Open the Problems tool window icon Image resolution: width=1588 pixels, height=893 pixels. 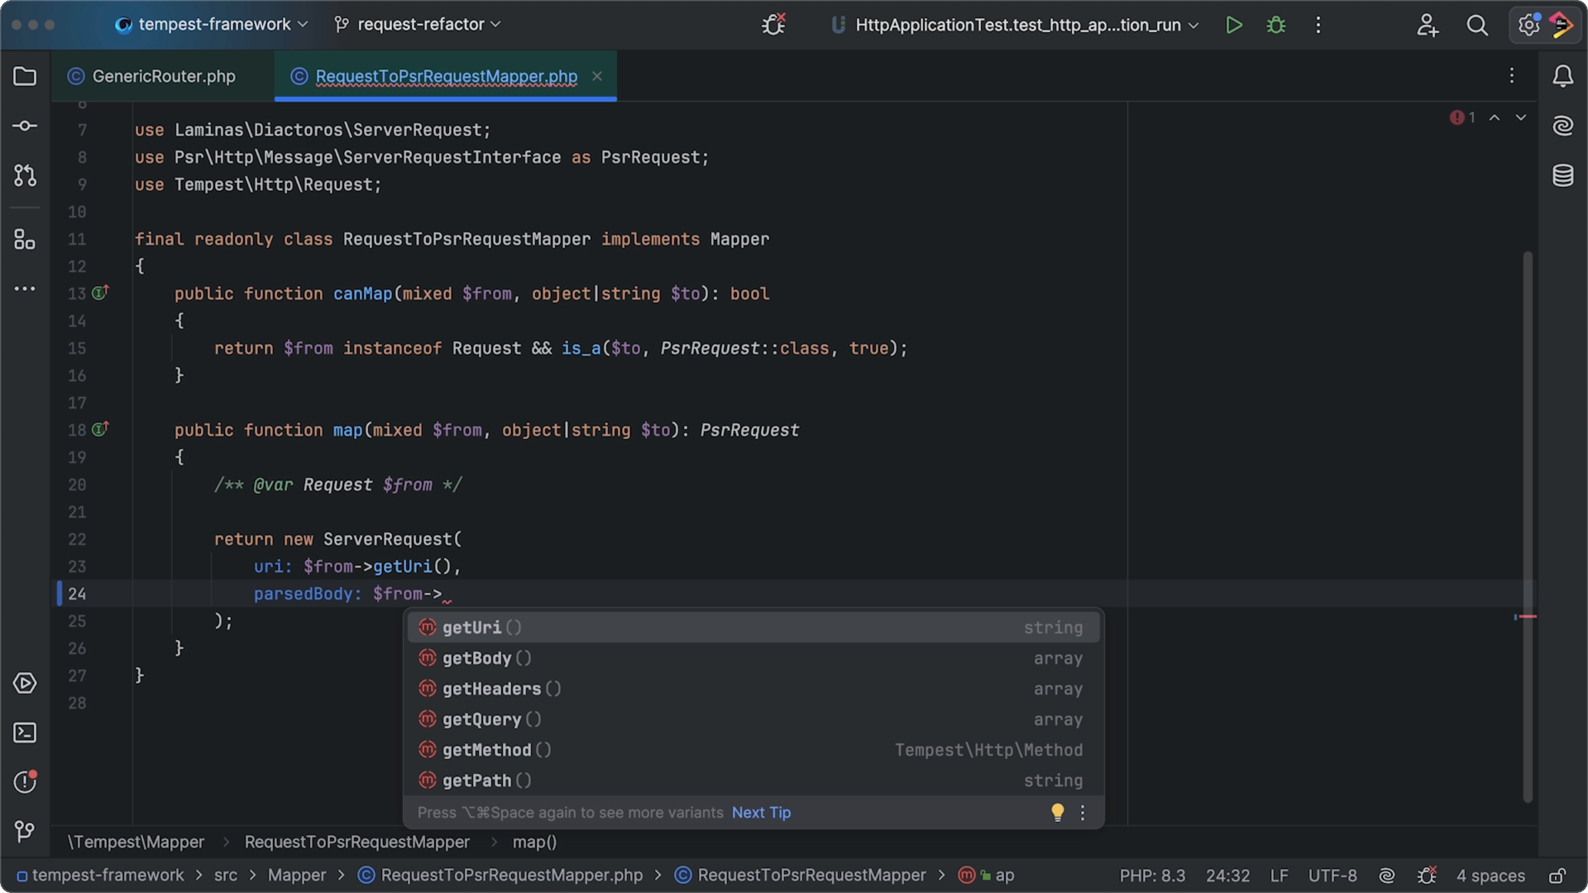point(25,782)
